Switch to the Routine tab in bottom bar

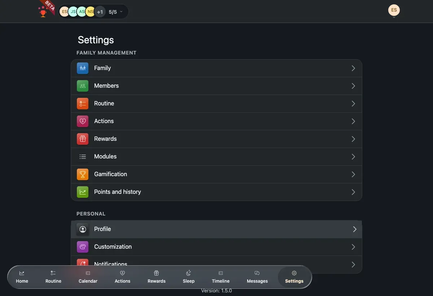pos(53,277)
